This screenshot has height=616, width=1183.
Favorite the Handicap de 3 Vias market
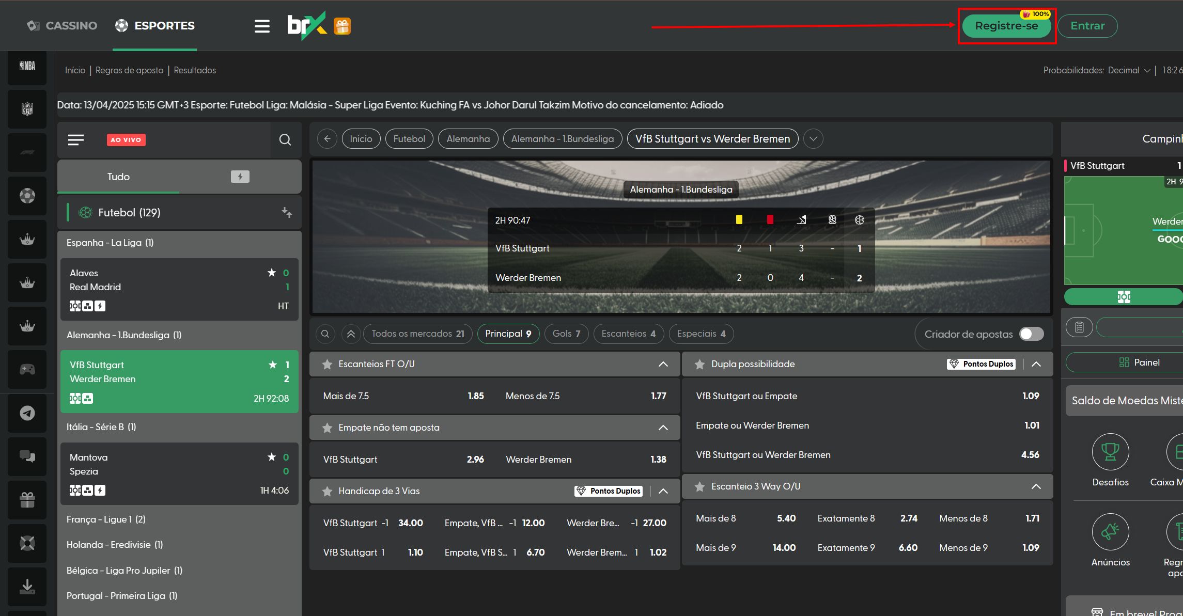point(327,492)
